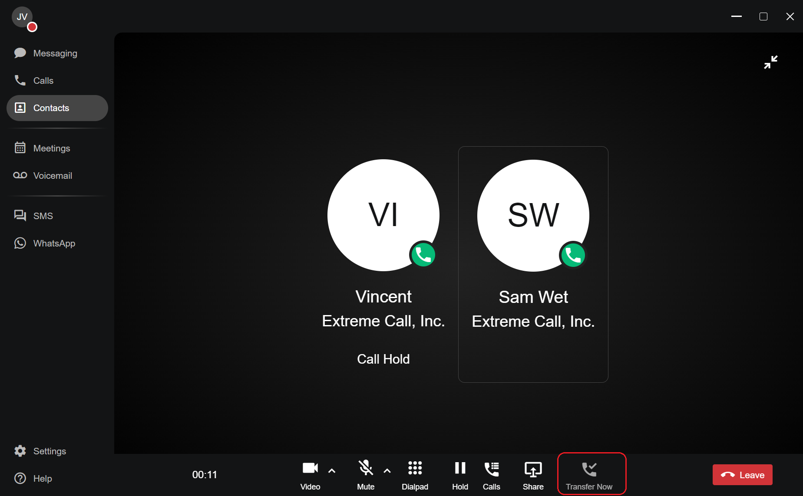Open Settings in the sidebar
Screen dimensions: 803x496
pos(50,451)
